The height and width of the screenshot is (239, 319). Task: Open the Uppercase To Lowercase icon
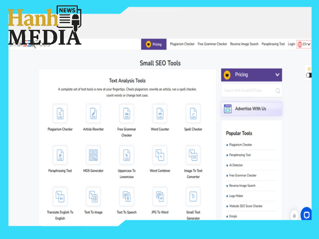click(x=126, y=155)
